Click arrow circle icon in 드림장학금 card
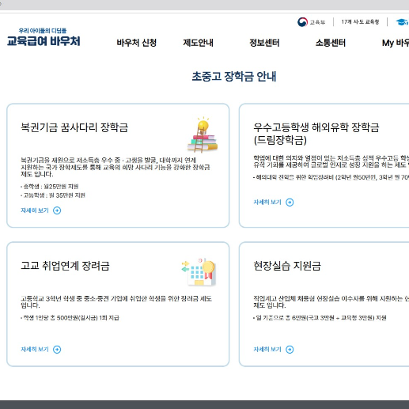 (x=290, y=203)
